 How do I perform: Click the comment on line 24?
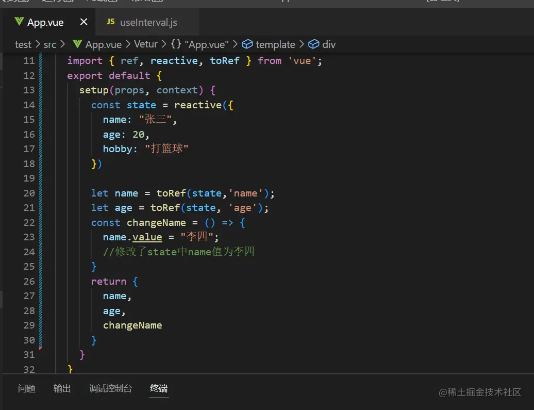[179, 252]
